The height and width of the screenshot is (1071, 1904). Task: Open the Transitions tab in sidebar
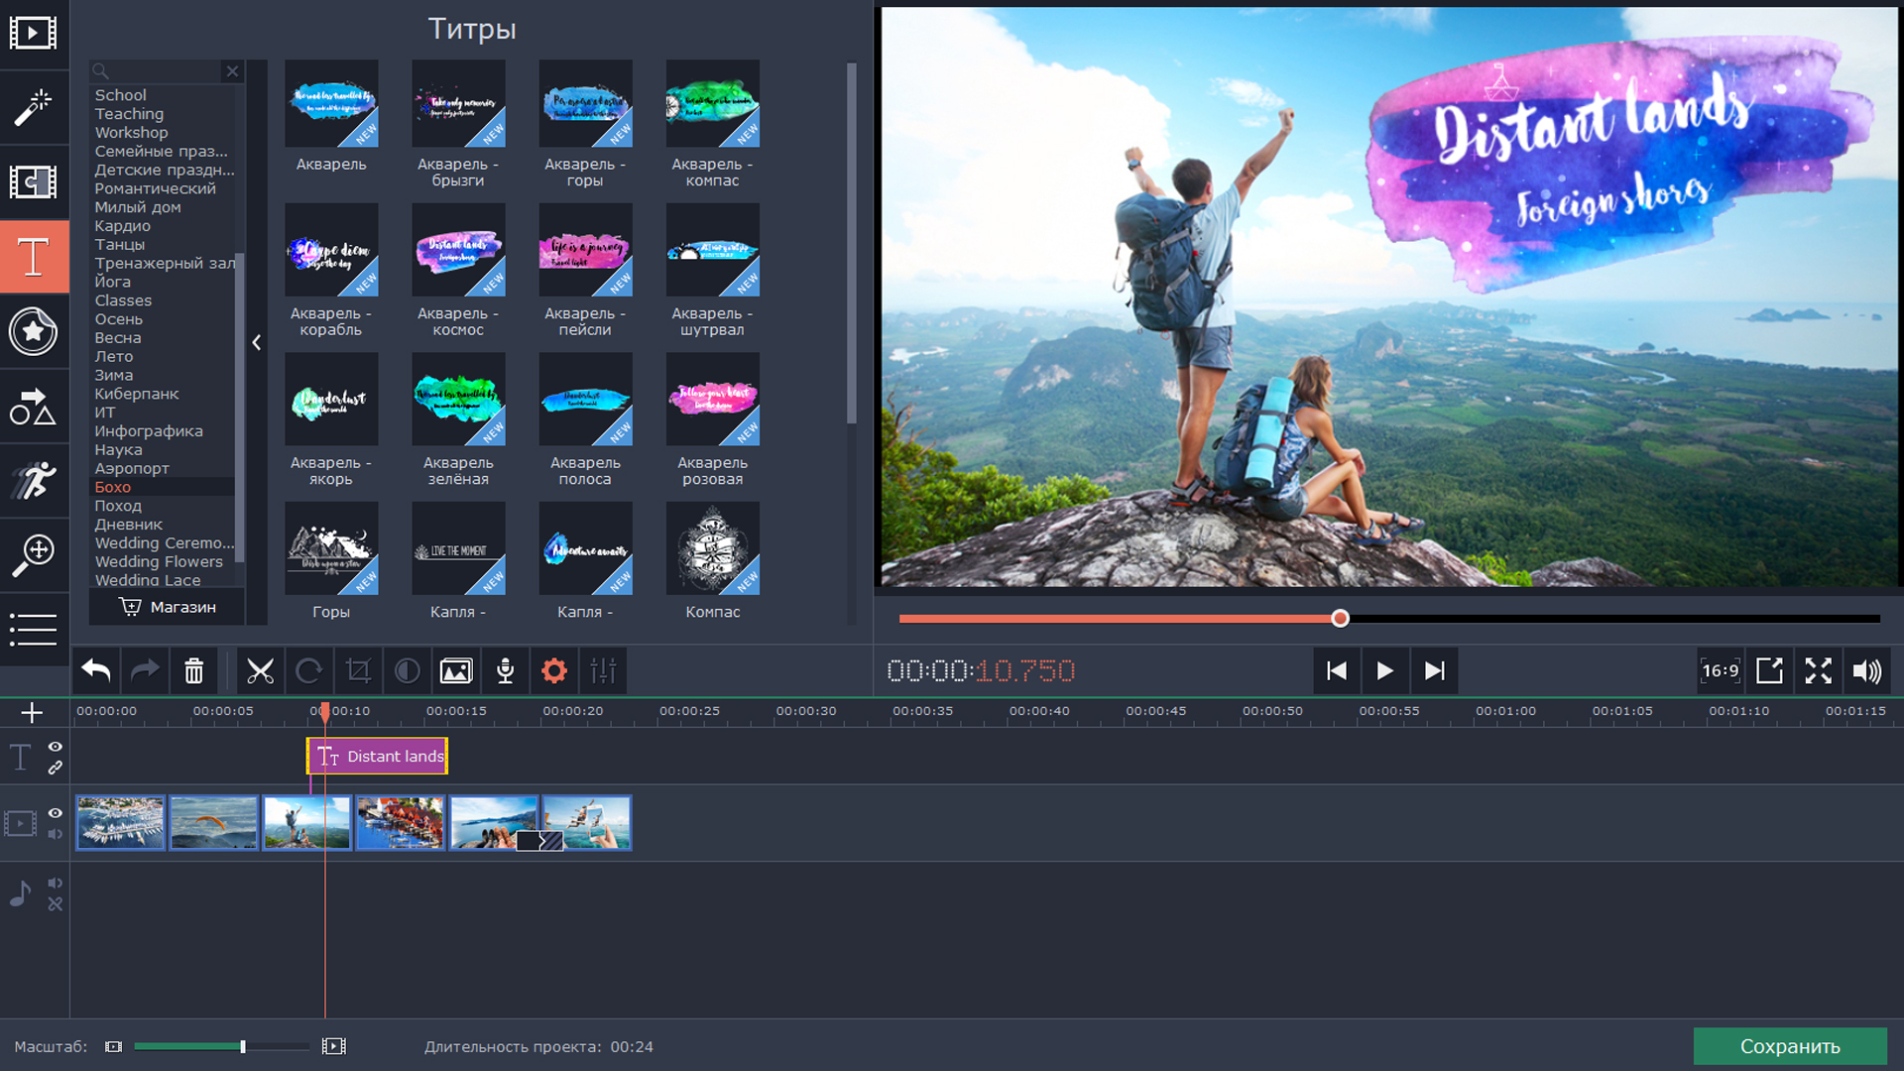pos(34,182)
